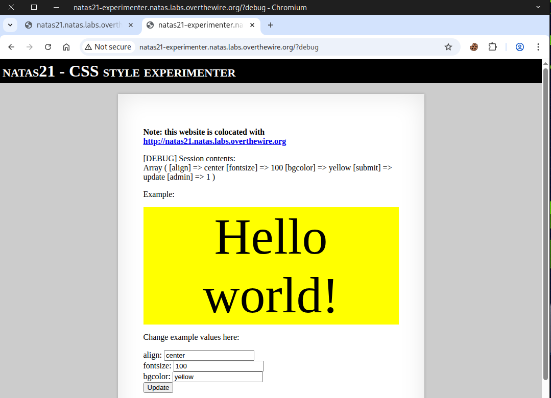Bookmark this page with the star icon
551x398 pixels.
pos(448,47)
